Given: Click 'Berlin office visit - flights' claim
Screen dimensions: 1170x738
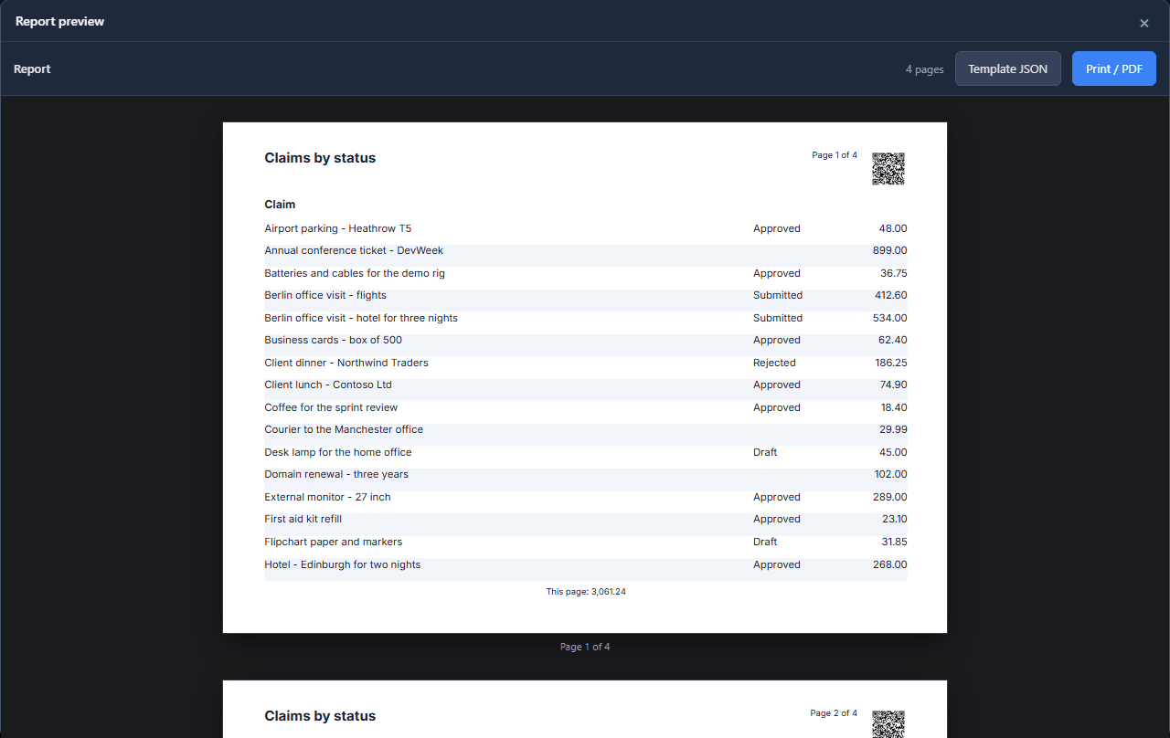Looking at the screenshot, I should [325, 295].
